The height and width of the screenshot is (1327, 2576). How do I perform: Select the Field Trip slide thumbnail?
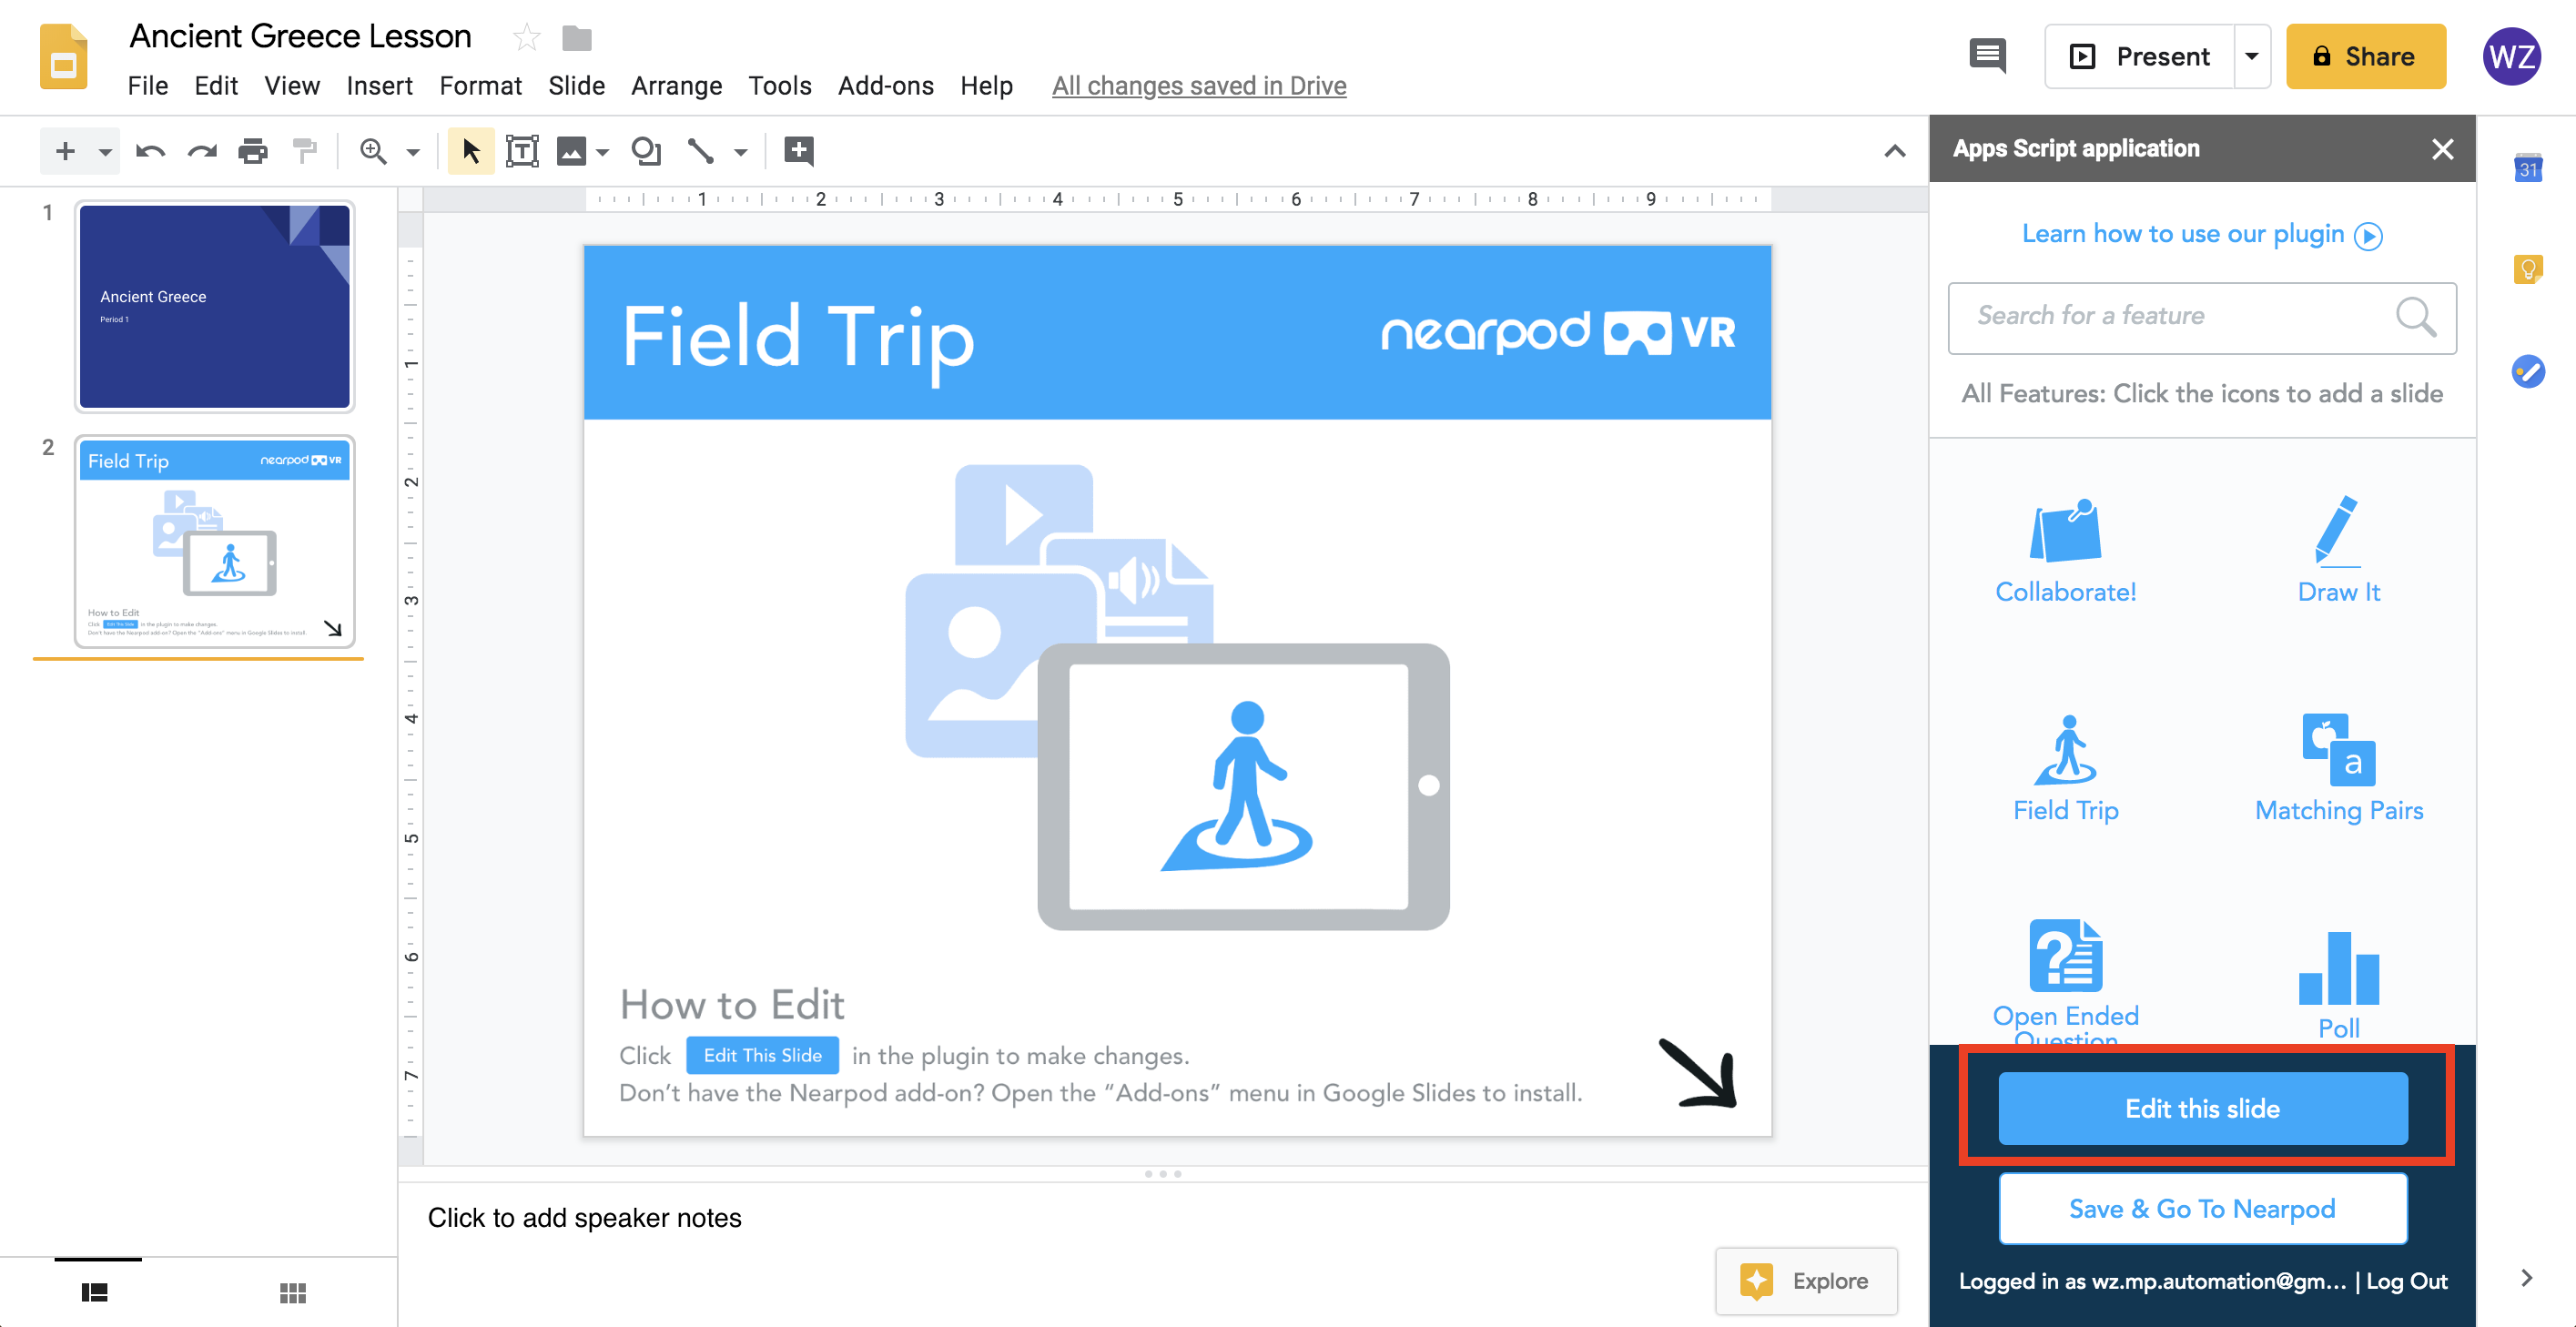215,541
